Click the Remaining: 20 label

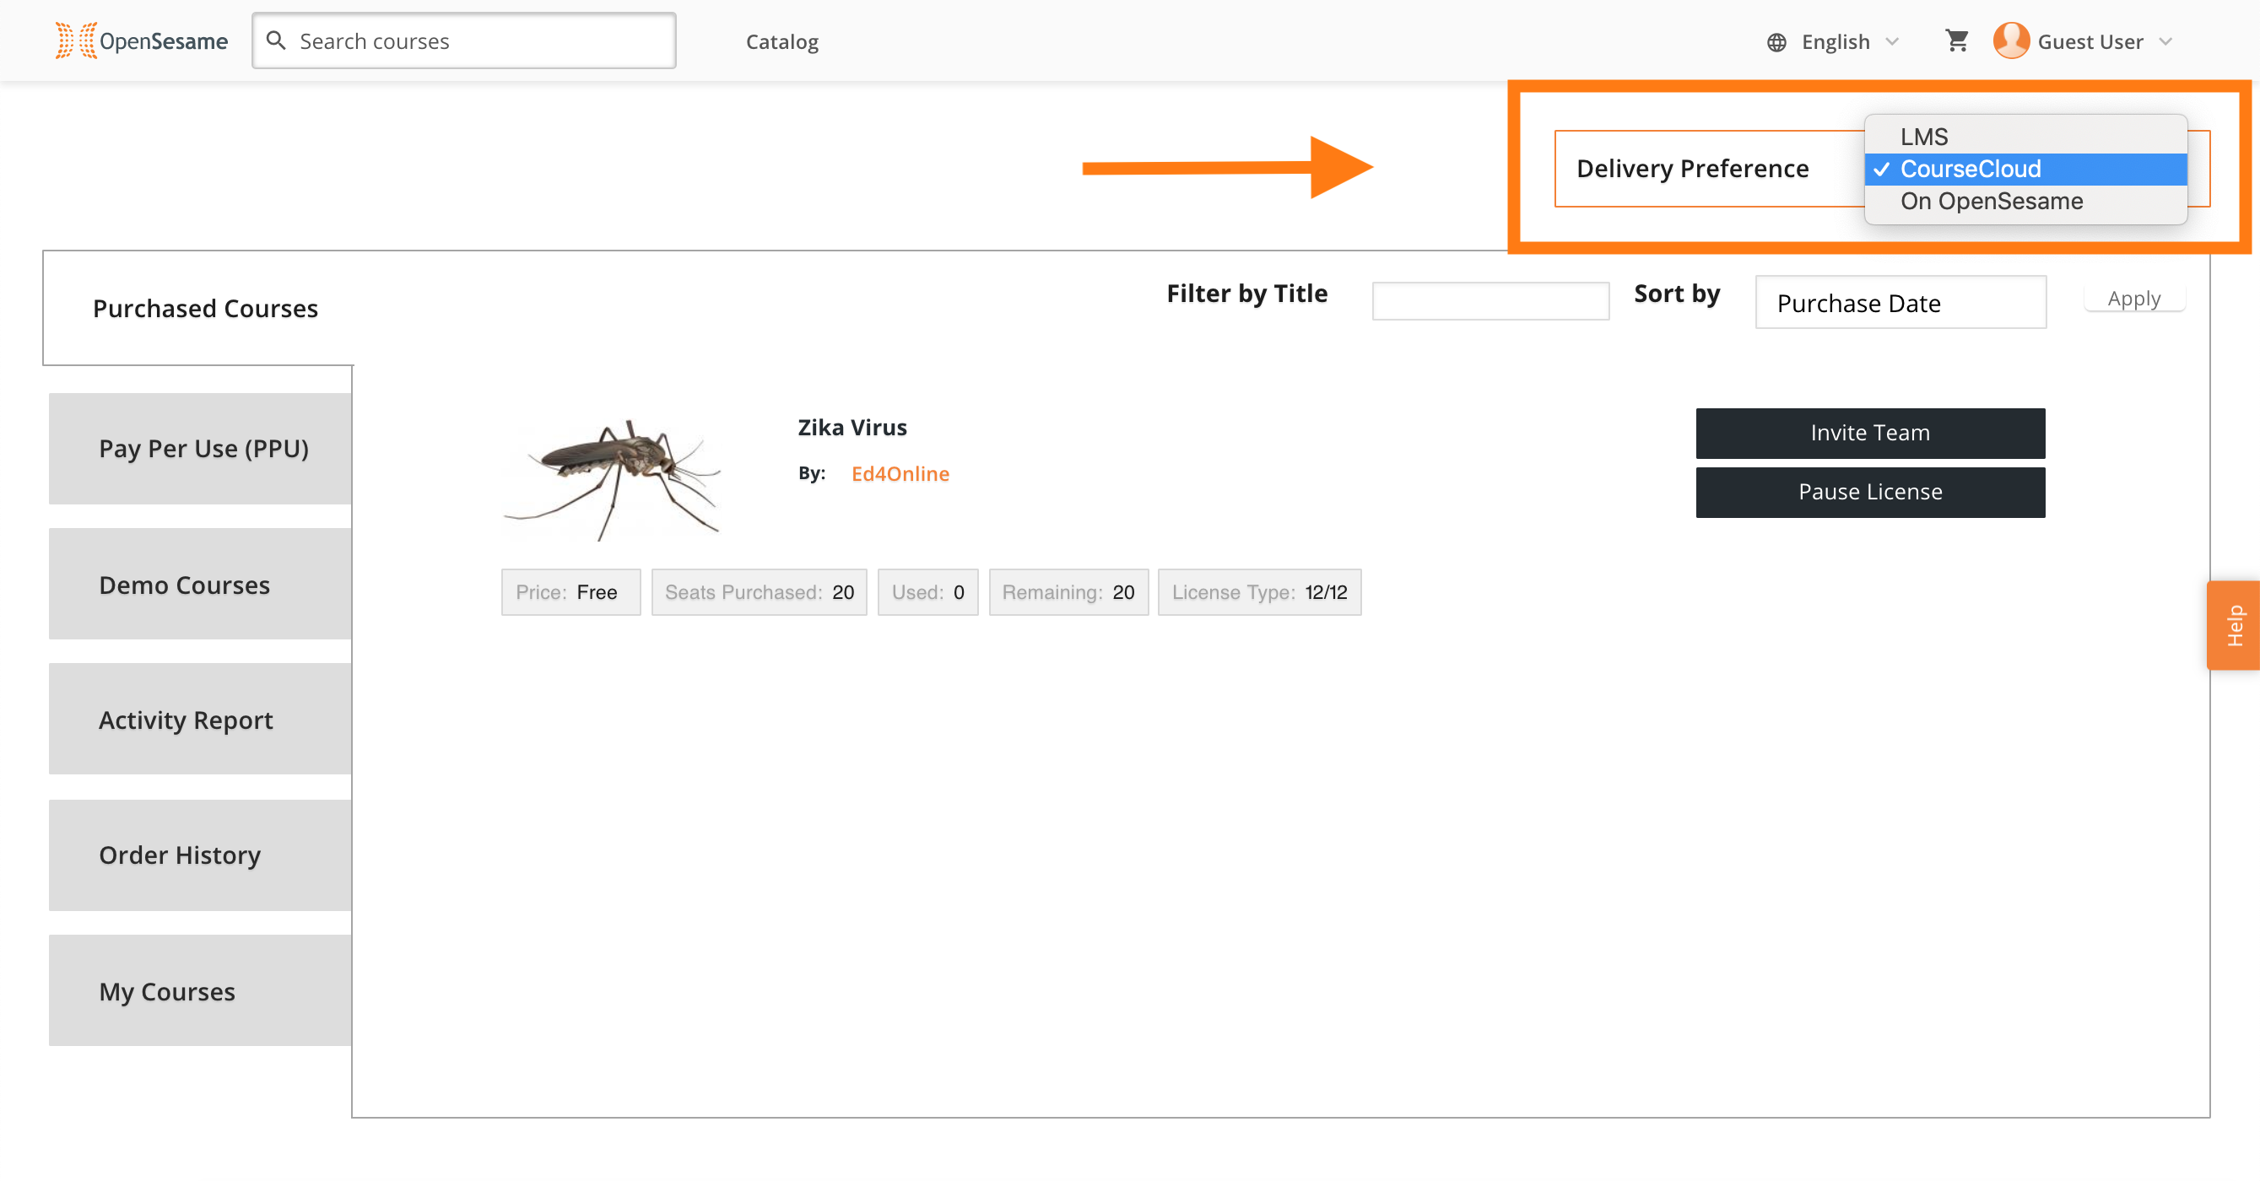1068,592
